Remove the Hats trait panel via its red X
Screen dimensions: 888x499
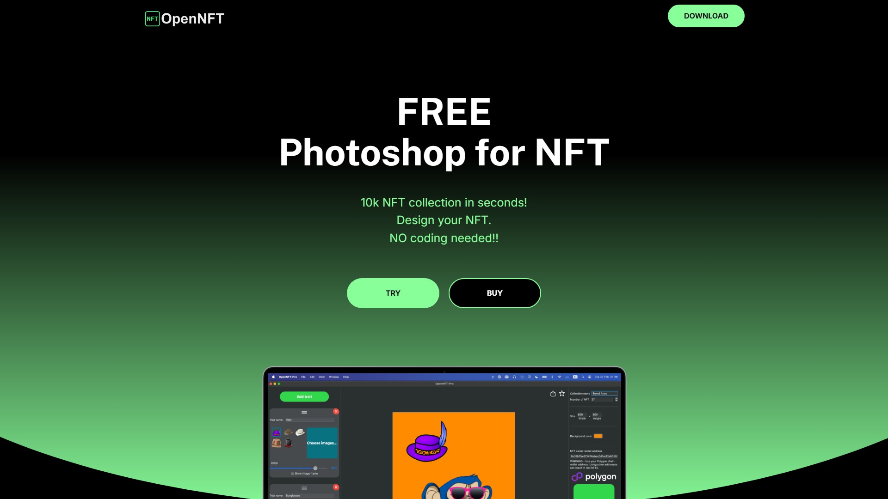336,412
